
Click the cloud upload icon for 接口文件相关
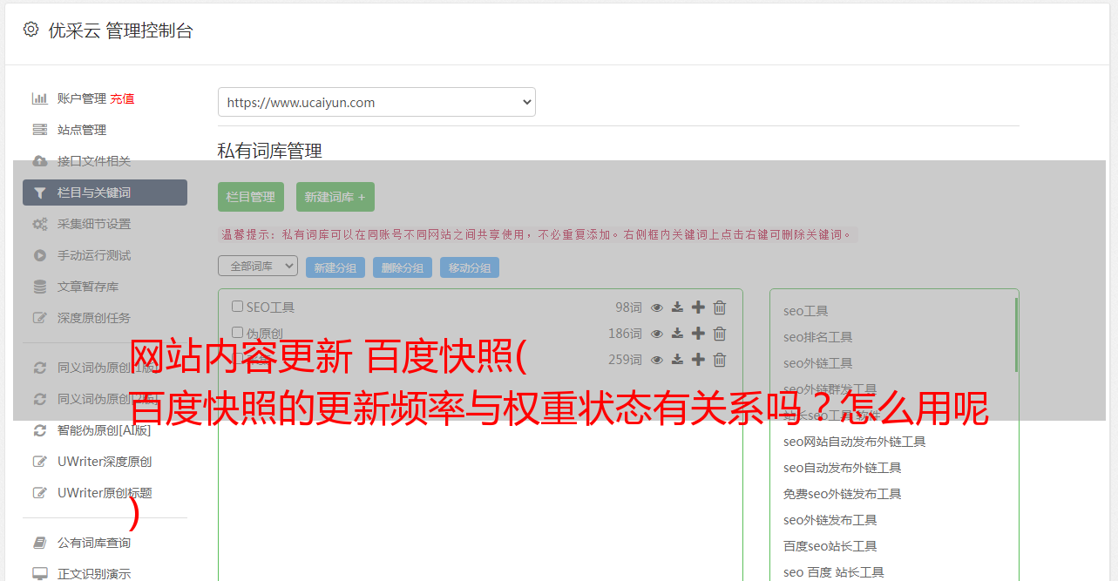point(39,161)
